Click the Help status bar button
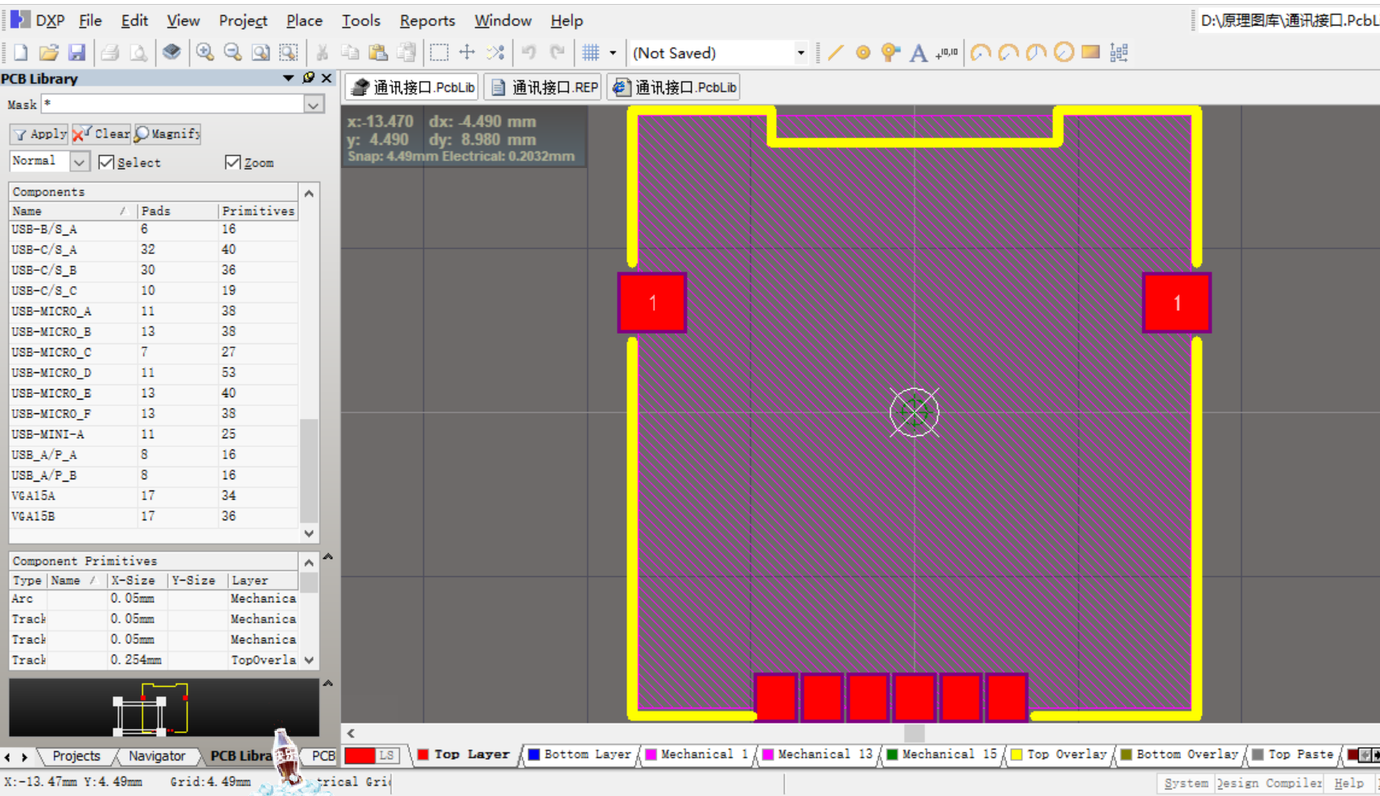Image resolution: width=1380 pixels, height=796 pixels. coord(1349,783)
